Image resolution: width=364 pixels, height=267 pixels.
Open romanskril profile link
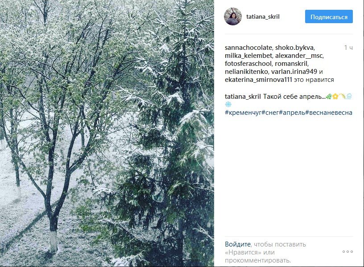click(291, 64)
